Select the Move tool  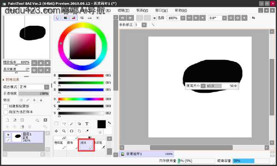pyautogui.click(x=56, y=131)
